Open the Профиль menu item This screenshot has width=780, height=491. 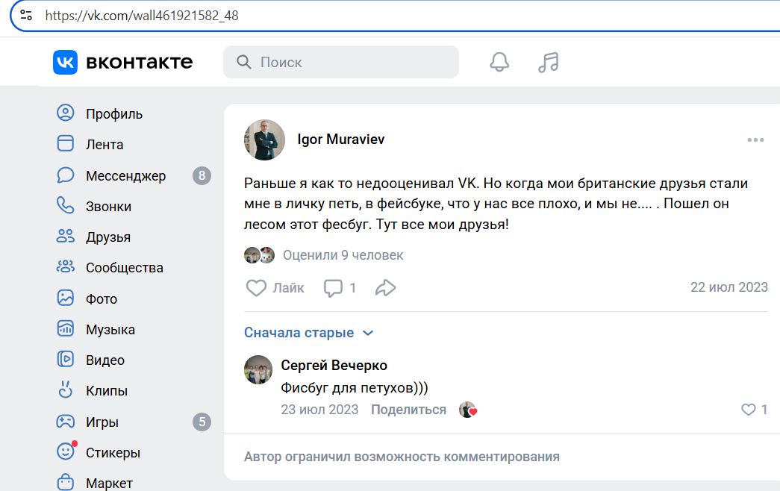pyautogui.click(x=113, y=113)
